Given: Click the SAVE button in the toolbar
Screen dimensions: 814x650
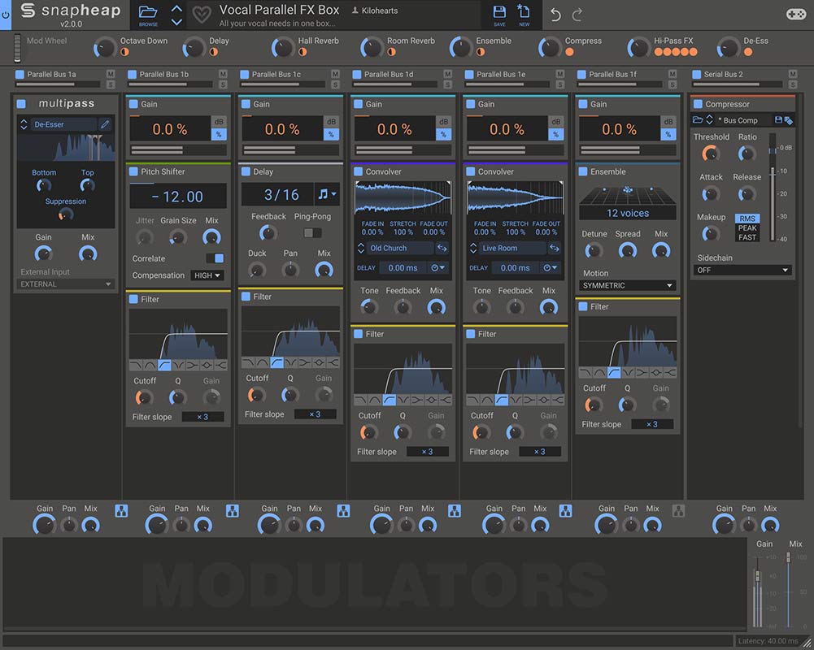Looking at the screenshot, I should (499, 14).
